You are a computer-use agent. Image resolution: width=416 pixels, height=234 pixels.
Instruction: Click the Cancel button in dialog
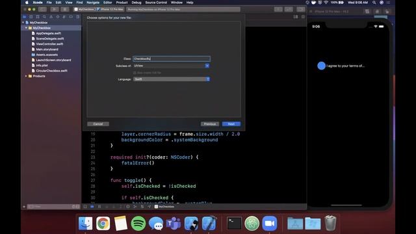click(x=98, y=124)
